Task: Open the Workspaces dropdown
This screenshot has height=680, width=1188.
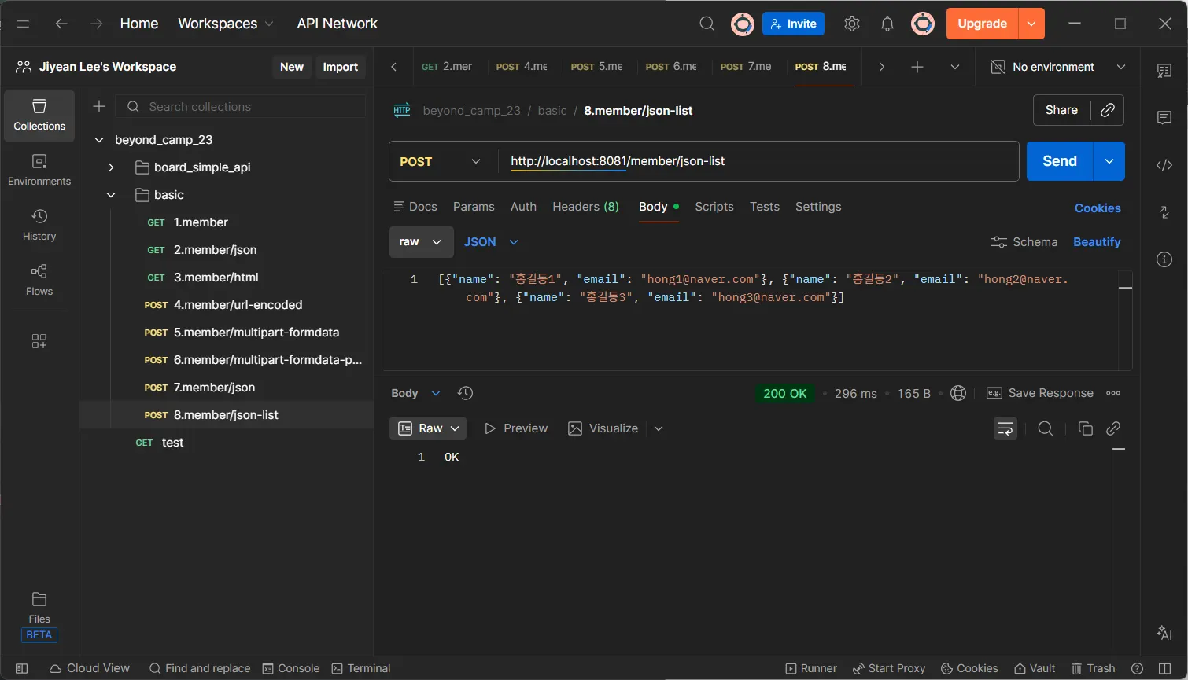Action: [226, 24]
